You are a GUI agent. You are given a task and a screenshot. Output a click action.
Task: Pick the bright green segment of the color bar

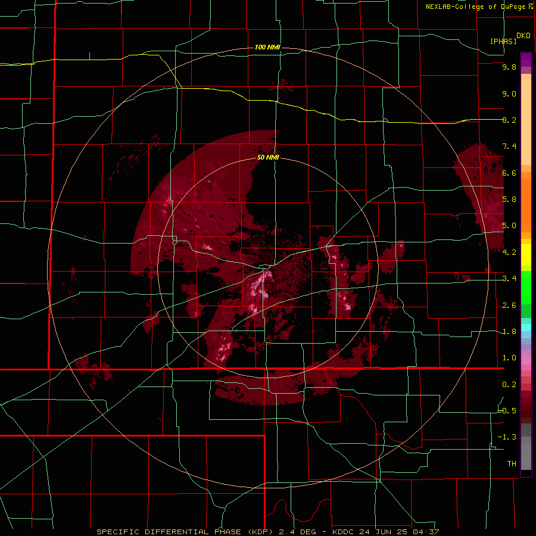(x=526, y=287)
